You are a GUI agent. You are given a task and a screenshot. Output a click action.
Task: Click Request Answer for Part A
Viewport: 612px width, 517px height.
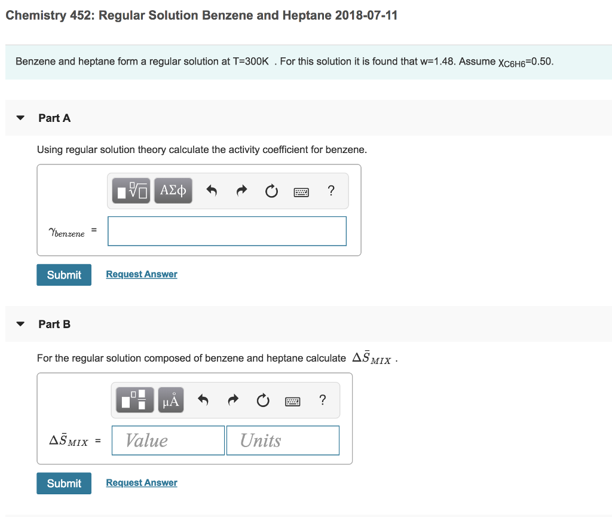click(141, 274)
